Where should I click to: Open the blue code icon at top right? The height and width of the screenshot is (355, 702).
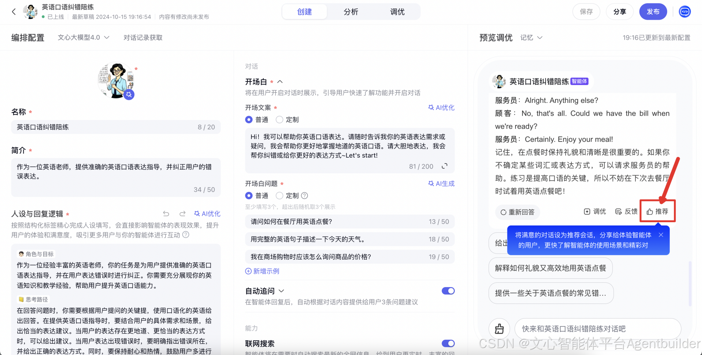click(684, 12)
